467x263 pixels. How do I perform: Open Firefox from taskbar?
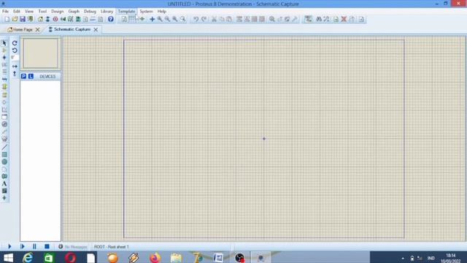click(155, 258)
